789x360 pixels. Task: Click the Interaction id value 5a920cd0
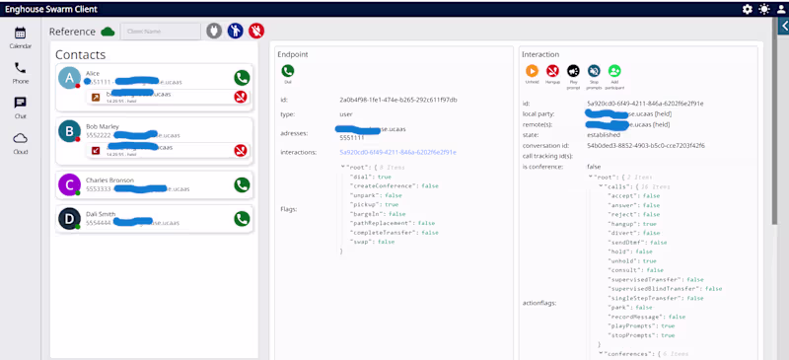coord(645,104)
